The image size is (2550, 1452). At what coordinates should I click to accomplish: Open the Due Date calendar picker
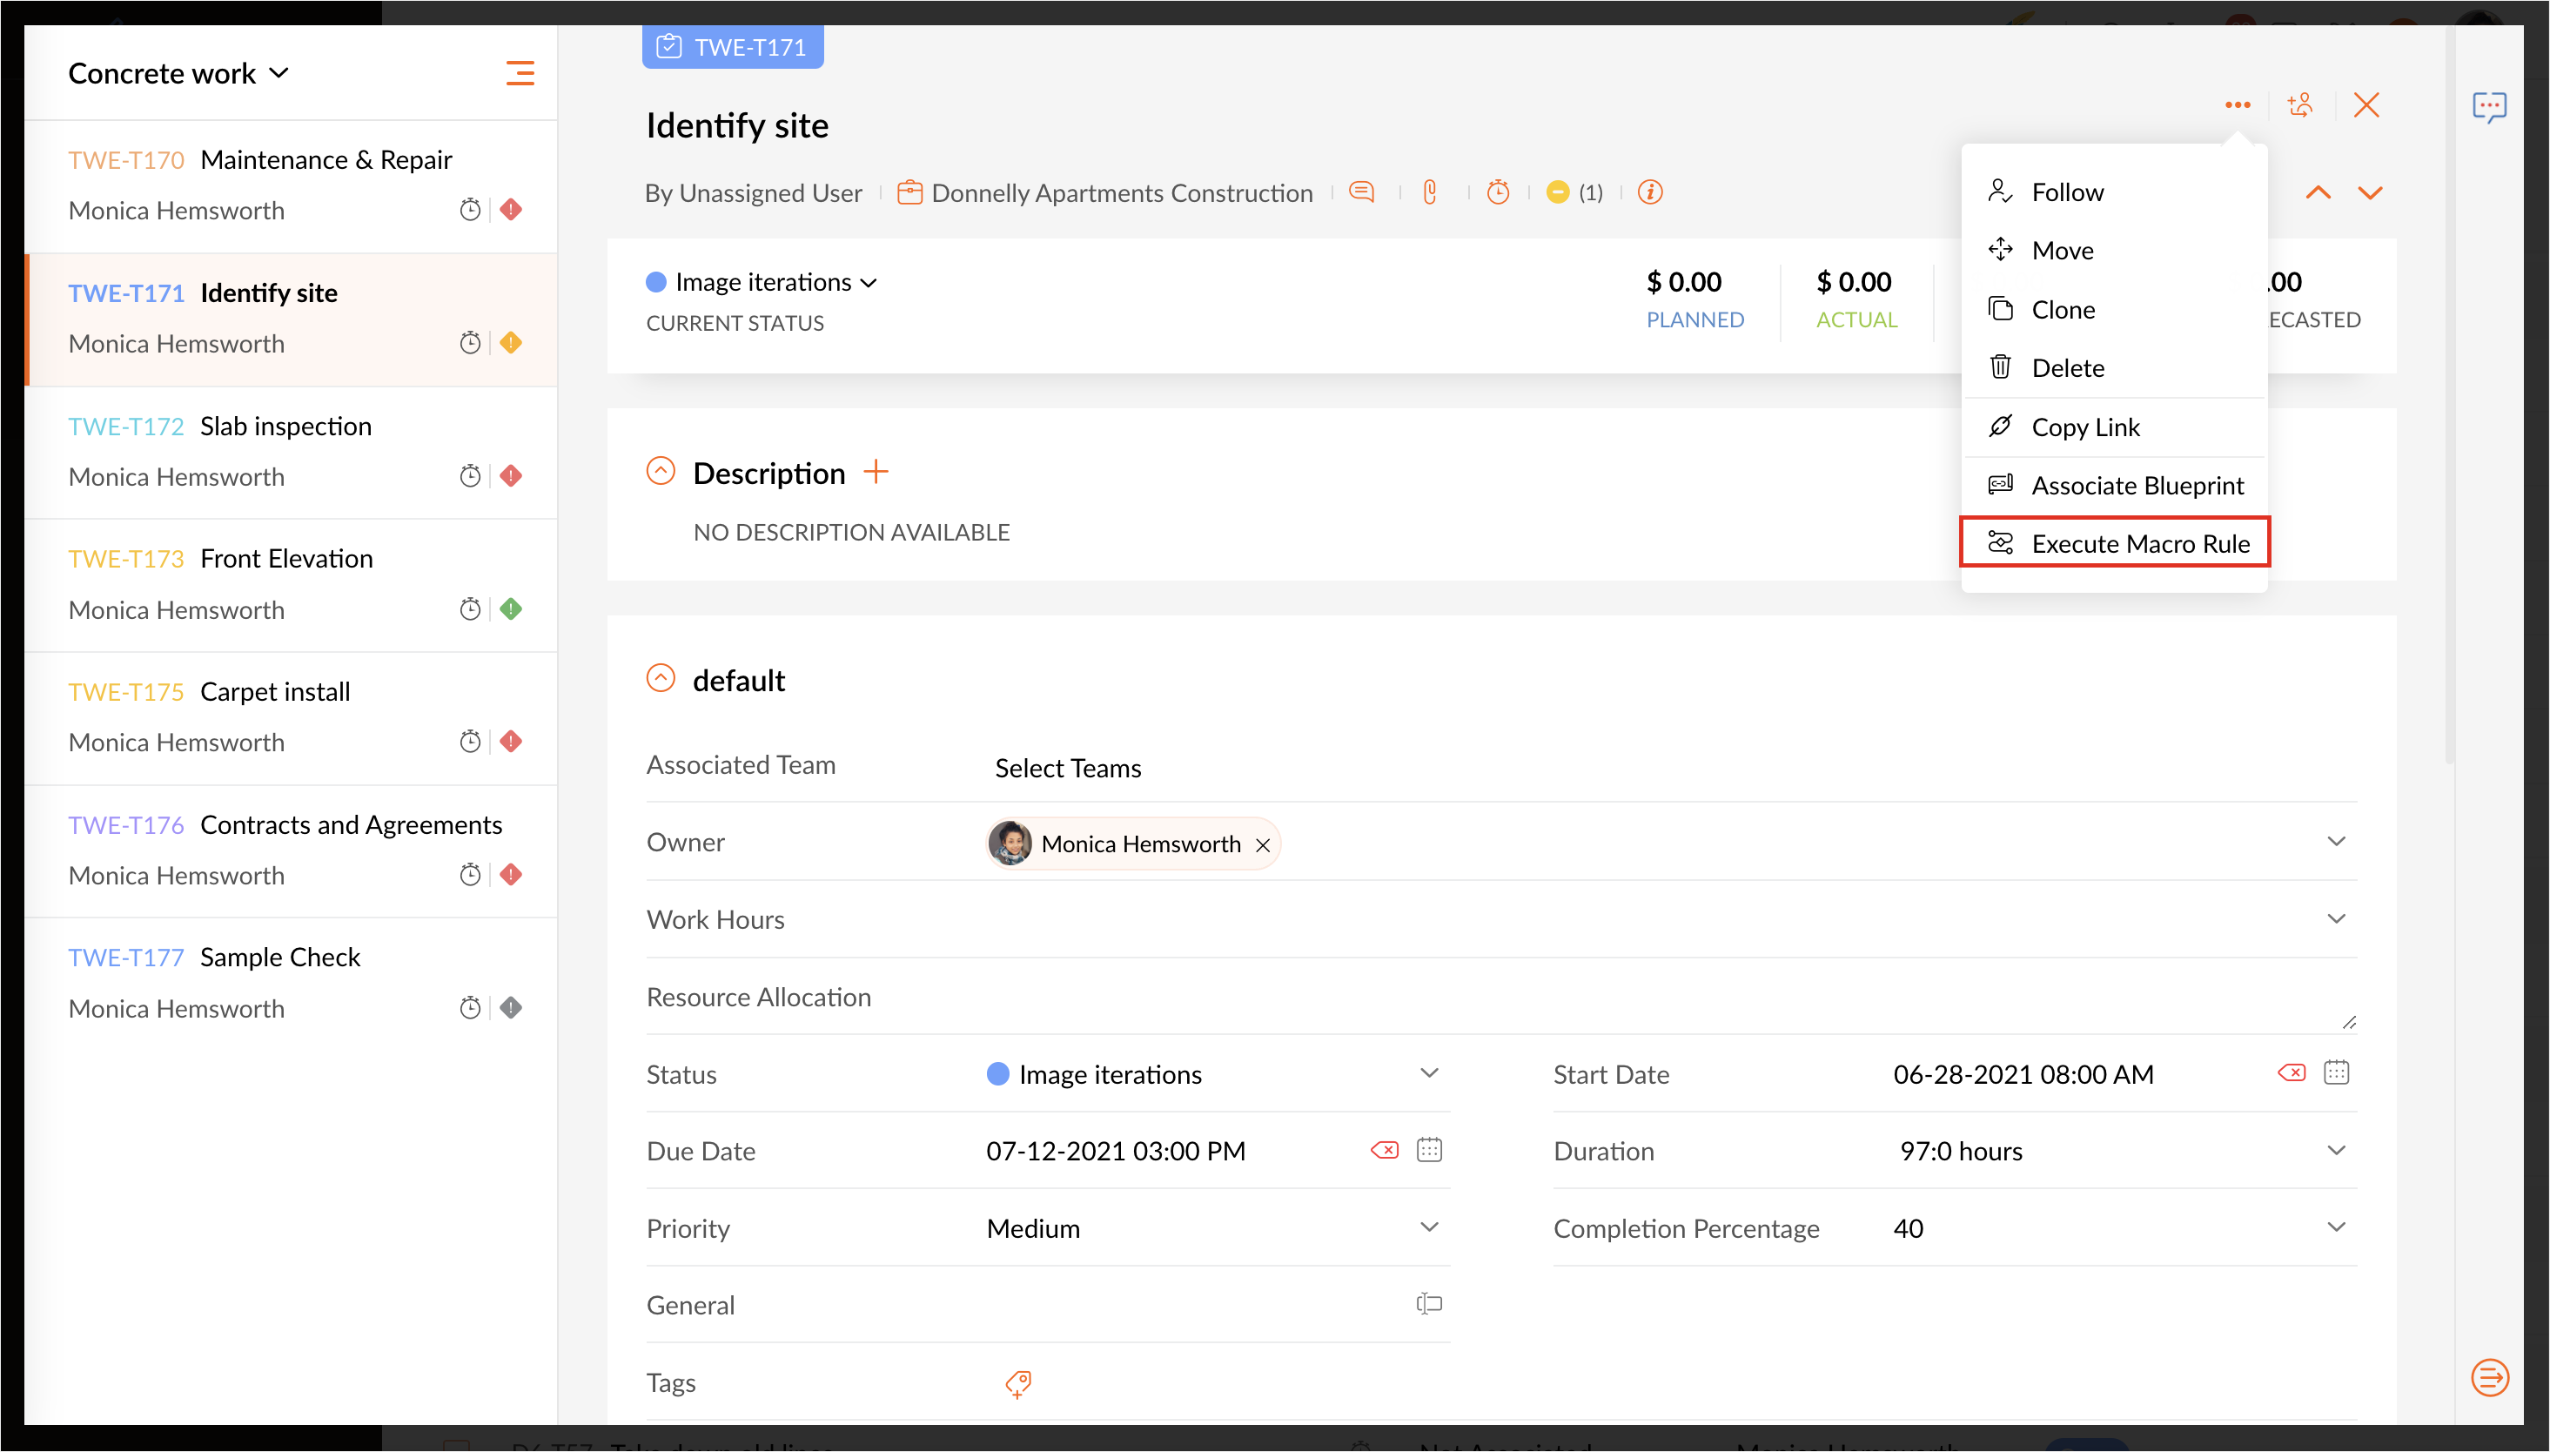(1430, 1150)
